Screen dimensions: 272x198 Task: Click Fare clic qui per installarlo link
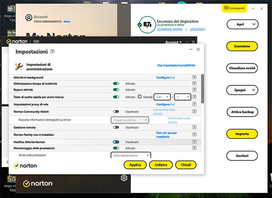pos(166,135)
